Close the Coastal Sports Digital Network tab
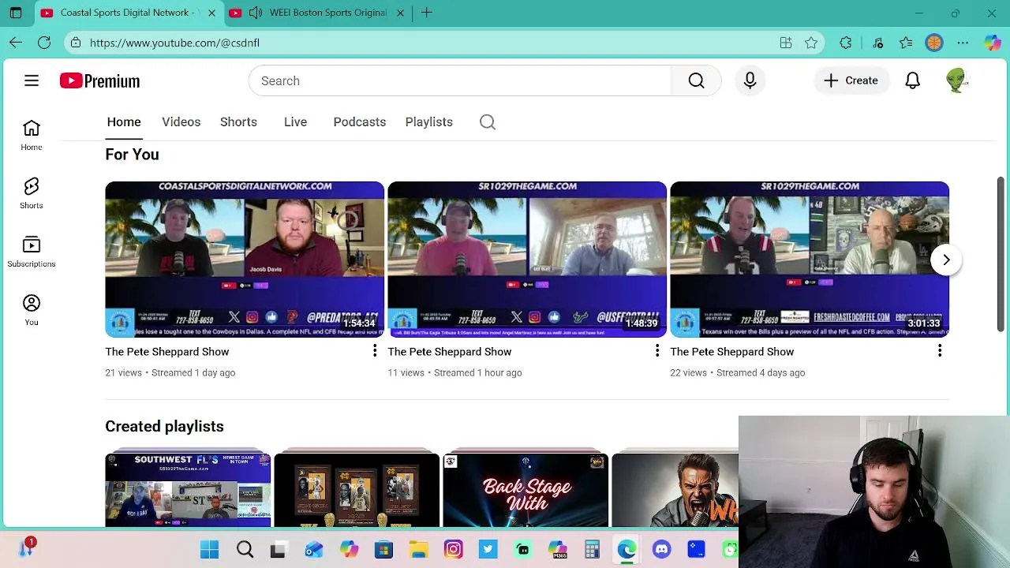1010x568 pixels. pos(211,13)
